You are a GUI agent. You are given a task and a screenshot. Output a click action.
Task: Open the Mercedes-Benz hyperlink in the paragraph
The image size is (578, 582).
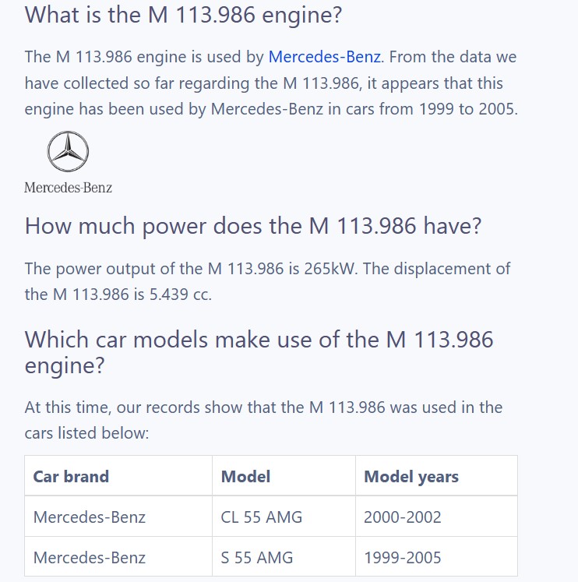[324, 57]
